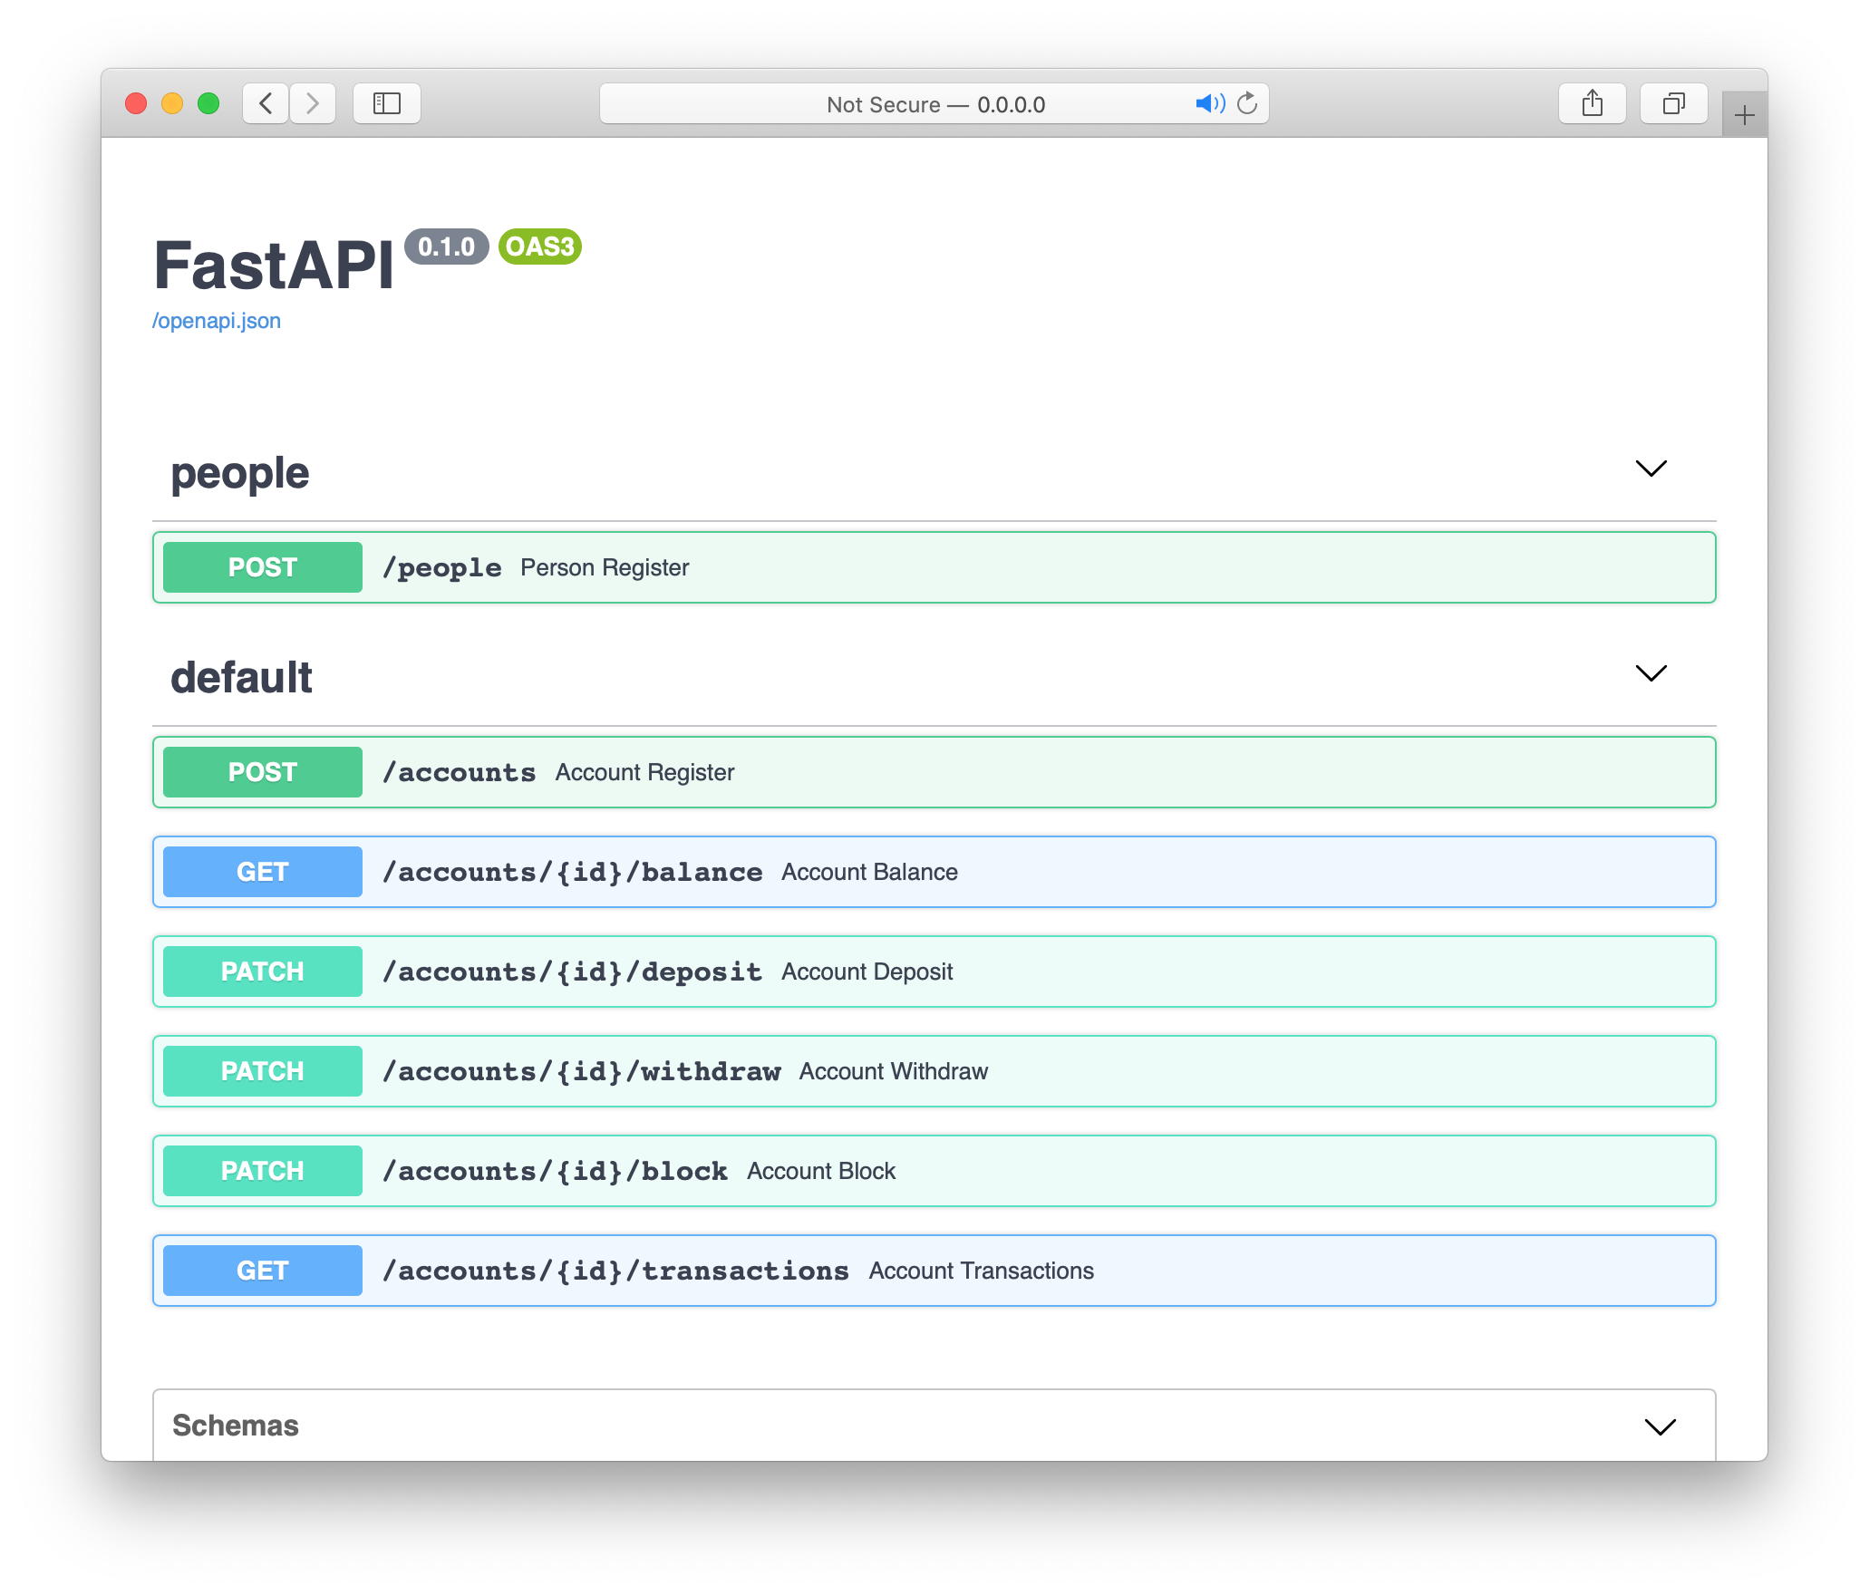The width and height of the screenshot is (1869, 1595).
Task: Click the 'Account Withdraw' summary text
Action: tap(894, 1071)
